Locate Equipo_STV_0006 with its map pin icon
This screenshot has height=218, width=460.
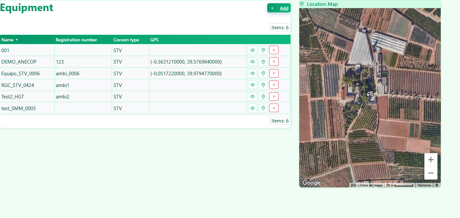[263, 73]
